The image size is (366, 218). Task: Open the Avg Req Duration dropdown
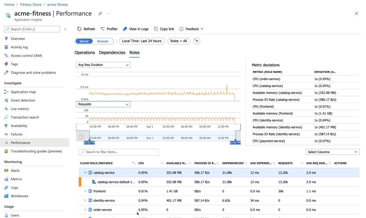[103, 65]
